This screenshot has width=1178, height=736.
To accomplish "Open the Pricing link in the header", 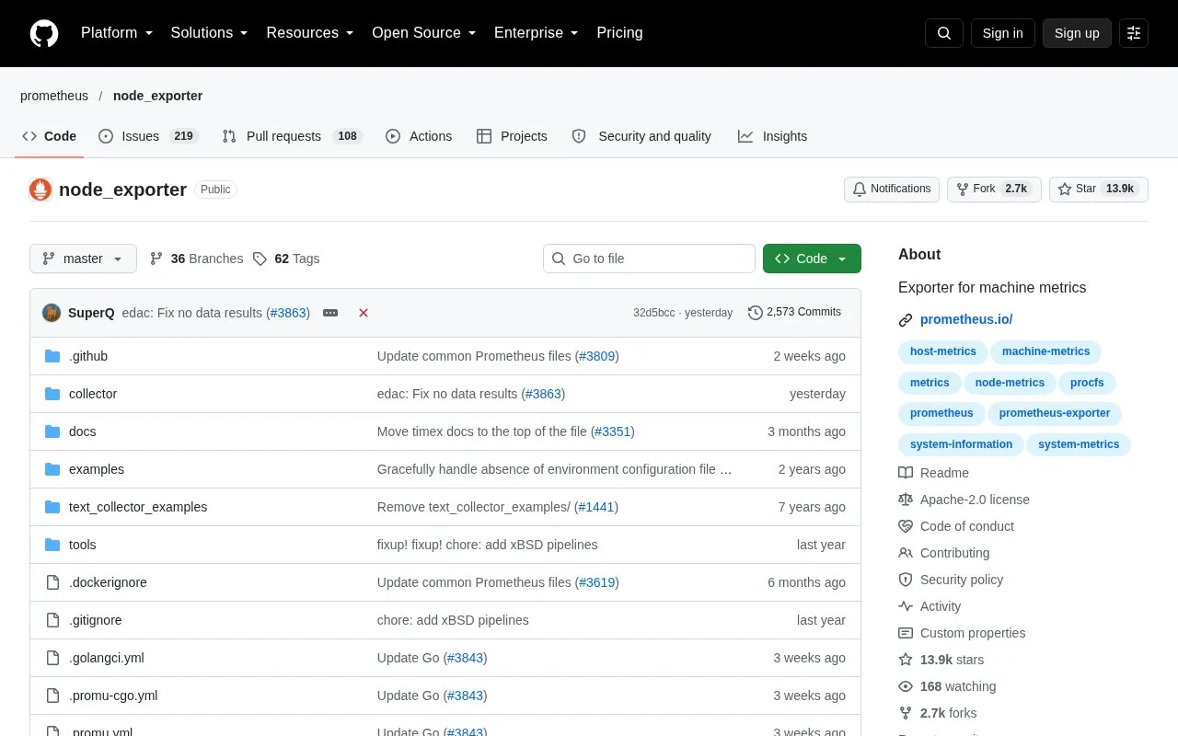I will click(619, 33).
